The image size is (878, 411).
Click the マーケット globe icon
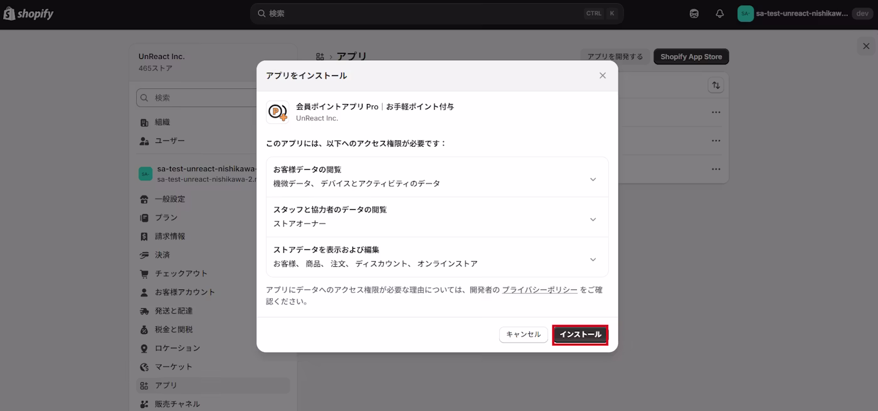[x=144, y=367]
